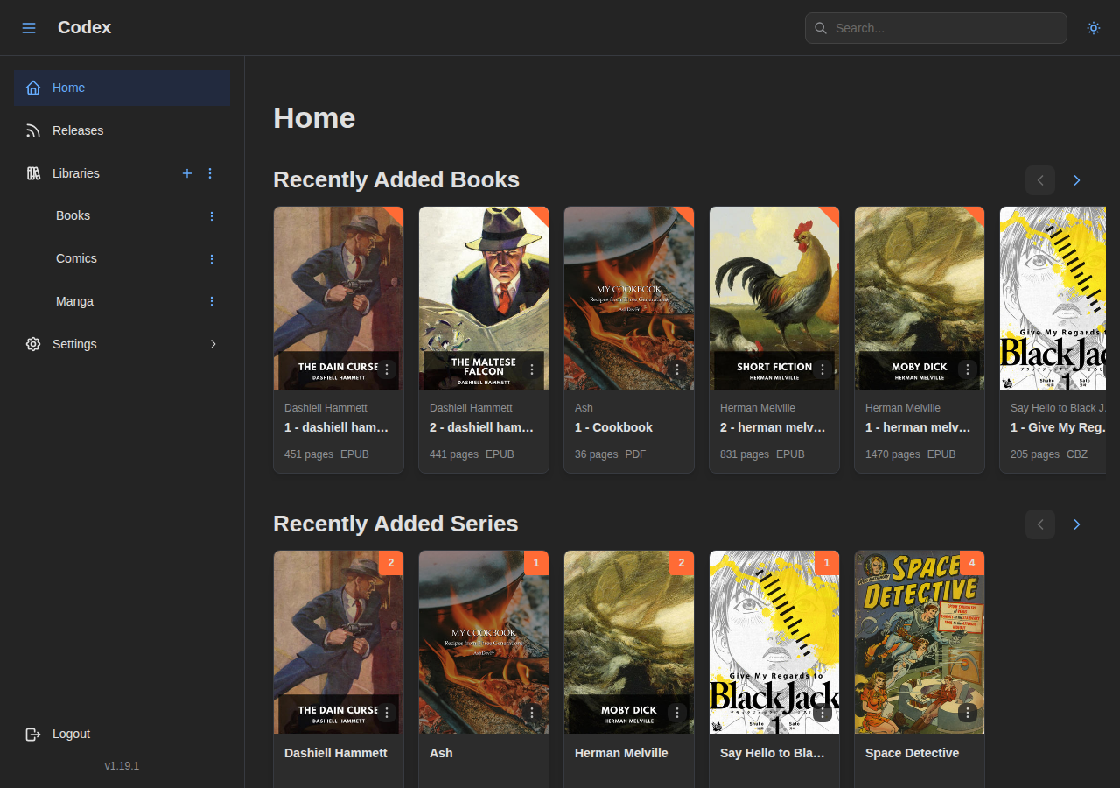Open menu on The Dain Curse book
1120x788 pixels.
point(387,369)
